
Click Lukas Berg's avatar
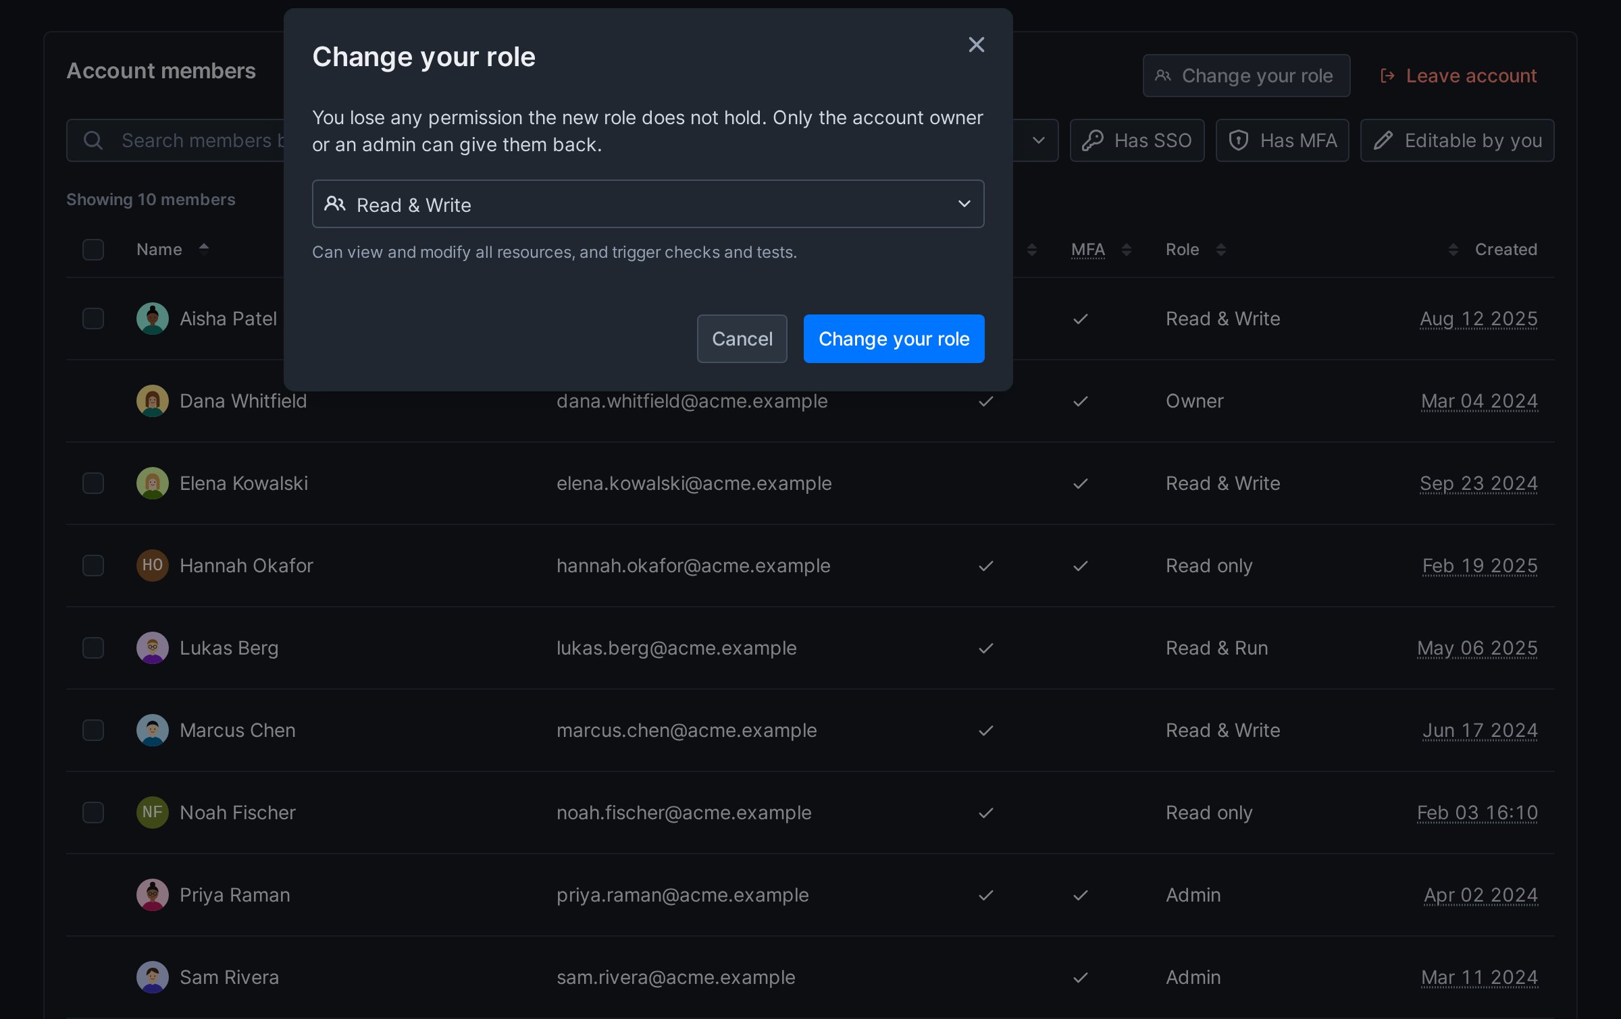[x=153, y=648]
